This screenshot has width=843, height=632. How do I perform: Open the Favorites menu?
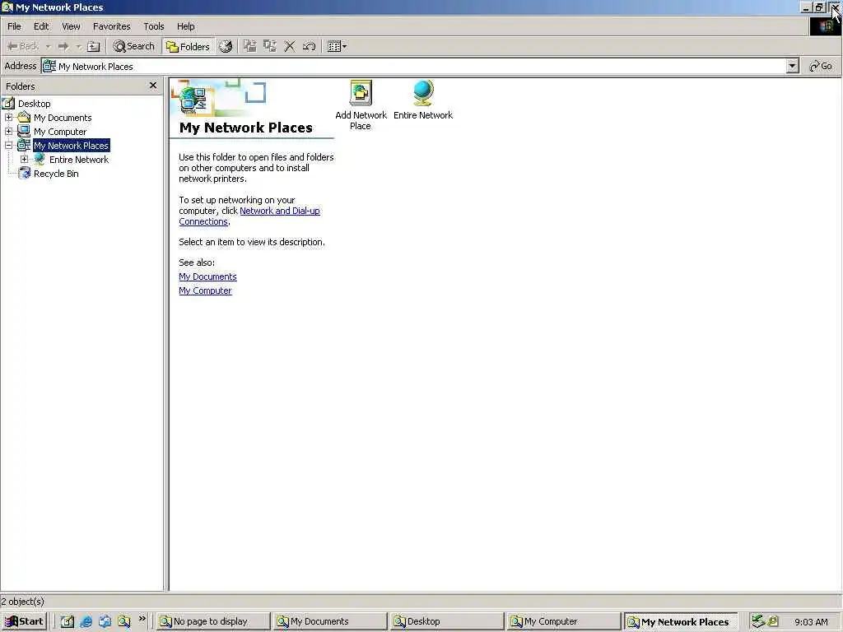[111, 26]
